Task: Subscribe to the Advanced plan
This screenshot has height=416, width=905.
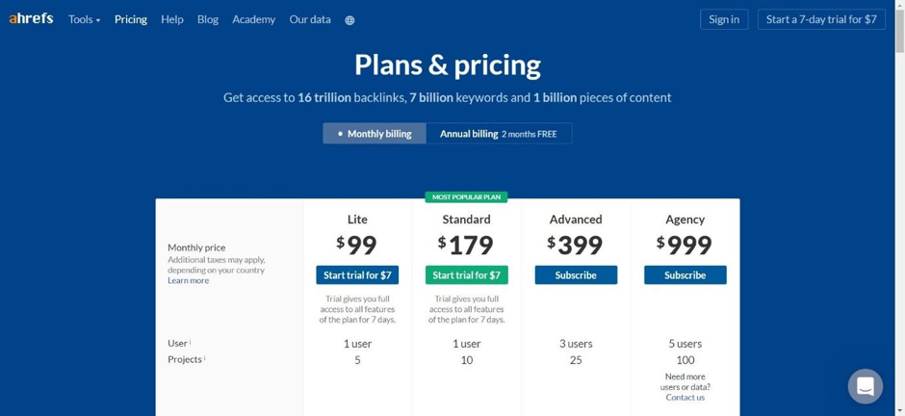Action: [576, 275]
